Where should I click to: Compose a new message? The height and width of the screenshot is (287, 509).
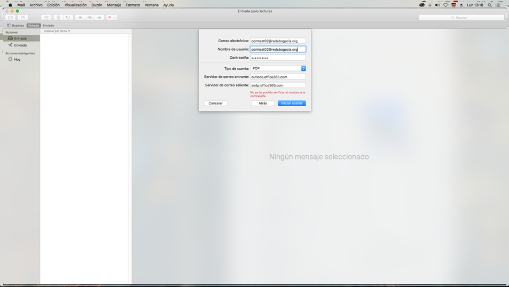(23, 18)
